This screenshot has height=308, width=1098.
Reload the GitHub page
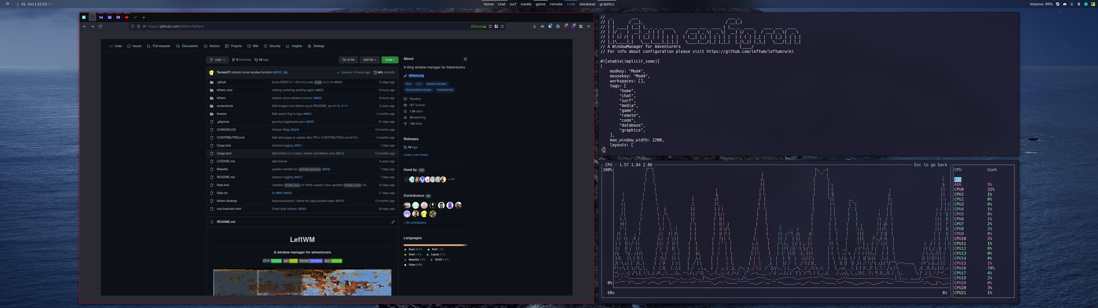(x=100, y=26)
